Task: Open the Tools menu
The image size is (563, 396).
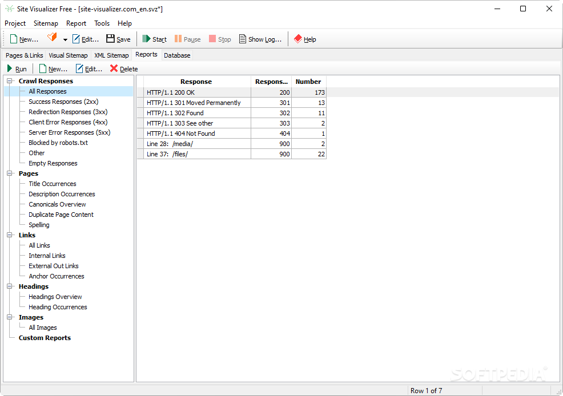Action: pos(102,23)
